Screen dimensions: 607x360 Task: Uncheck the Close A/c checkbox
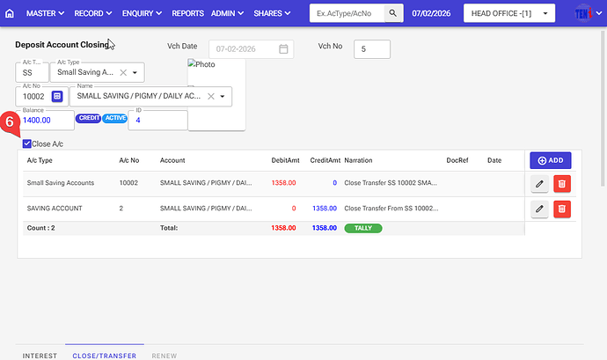[x=27, y=143]
